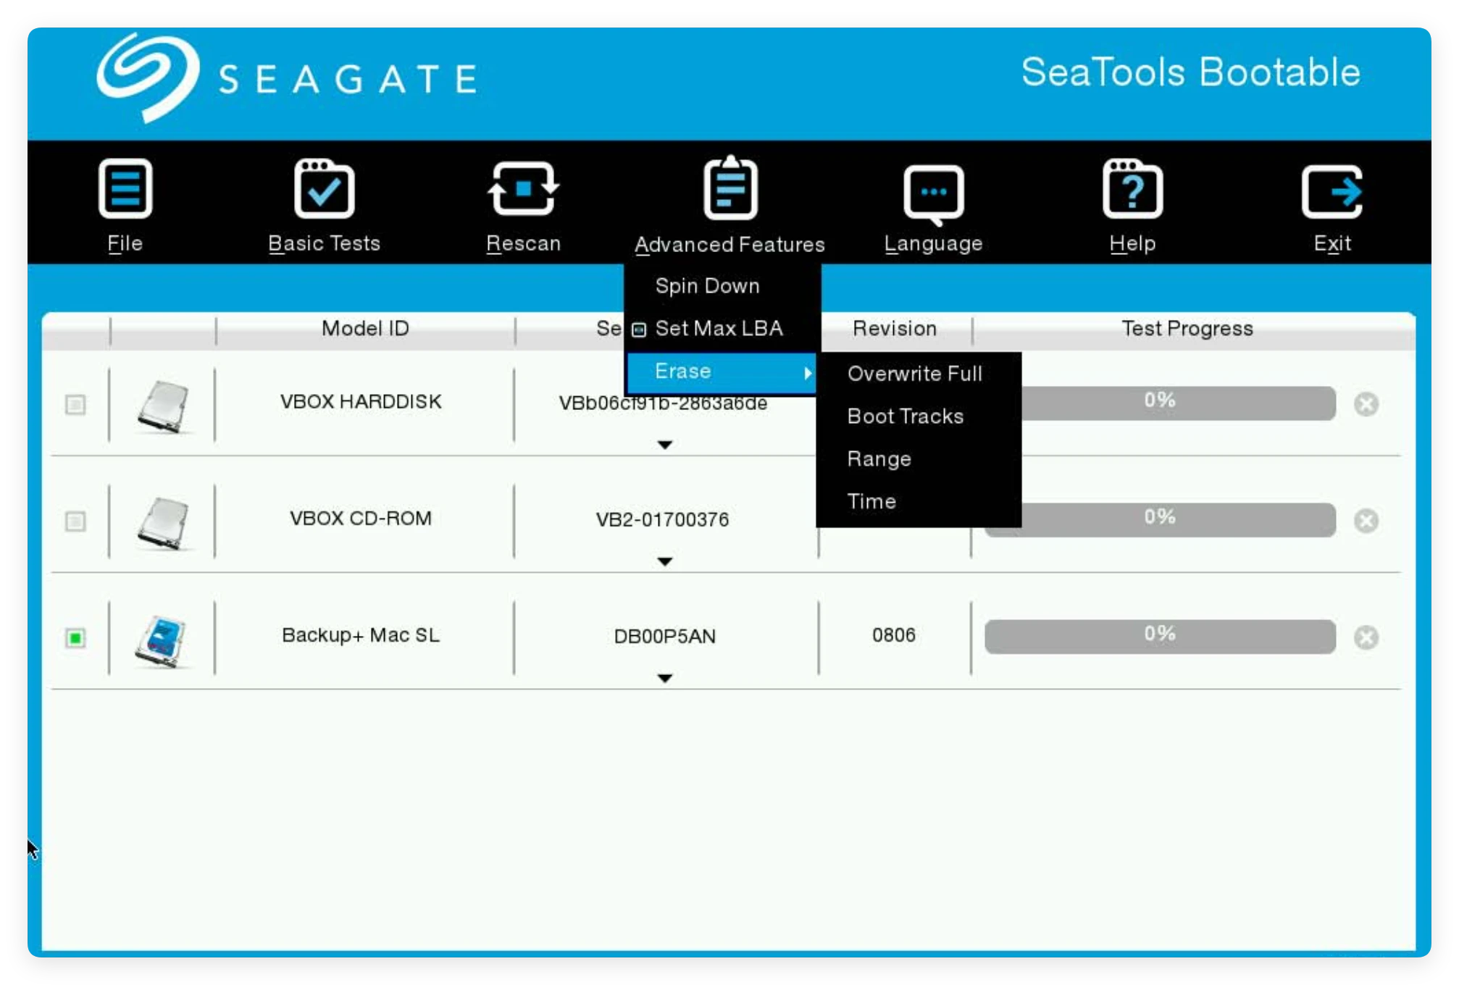
Task: Click the Exit arrow icon
Action: (x=1332, y=191)
